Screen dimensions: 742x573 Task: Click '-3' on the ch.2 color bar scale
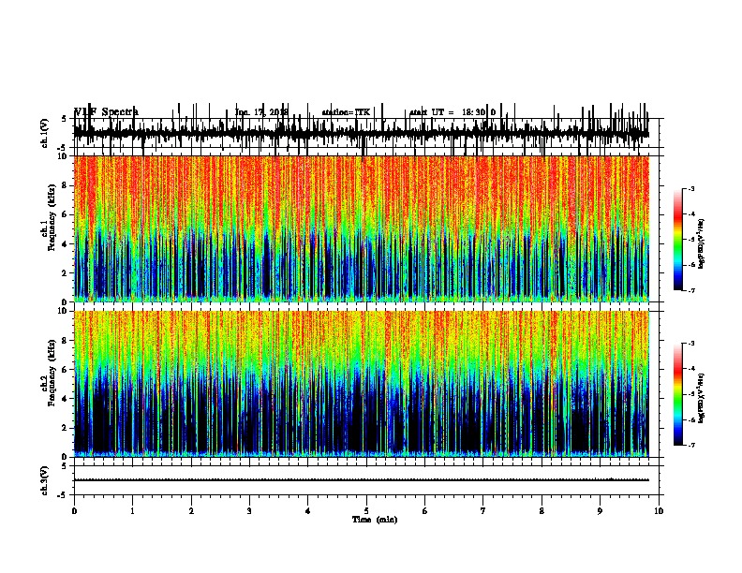point(691,344)
